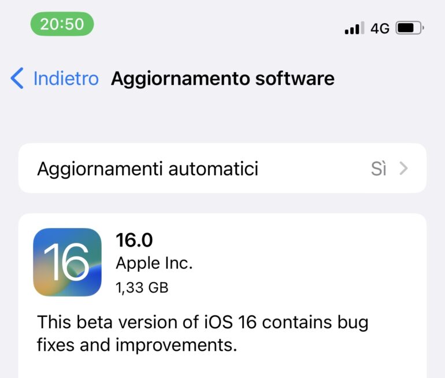This screenshot has width=445, height=378.
Task: Open the Aggiornamenti automatici row
Action: click(x=222, y=169)
